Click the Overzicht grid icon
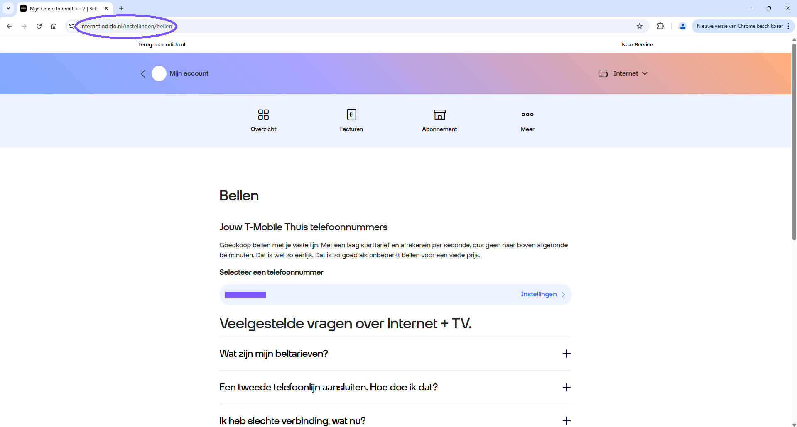This screenshot has height=427, width=797. click(263, 115)
